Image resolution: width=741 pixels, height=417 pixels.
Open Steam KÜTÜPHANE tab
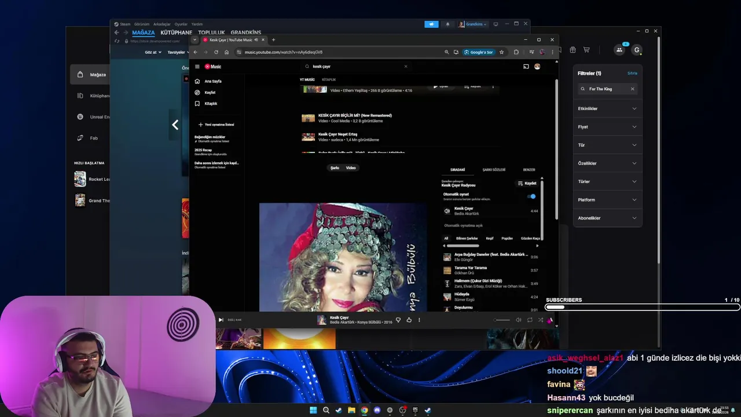coord(176,32)
